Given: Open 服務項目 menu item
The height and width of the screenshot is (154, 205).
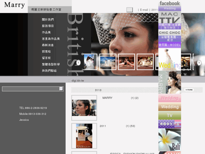Looking at the screenshot, I should click(48, 26).
